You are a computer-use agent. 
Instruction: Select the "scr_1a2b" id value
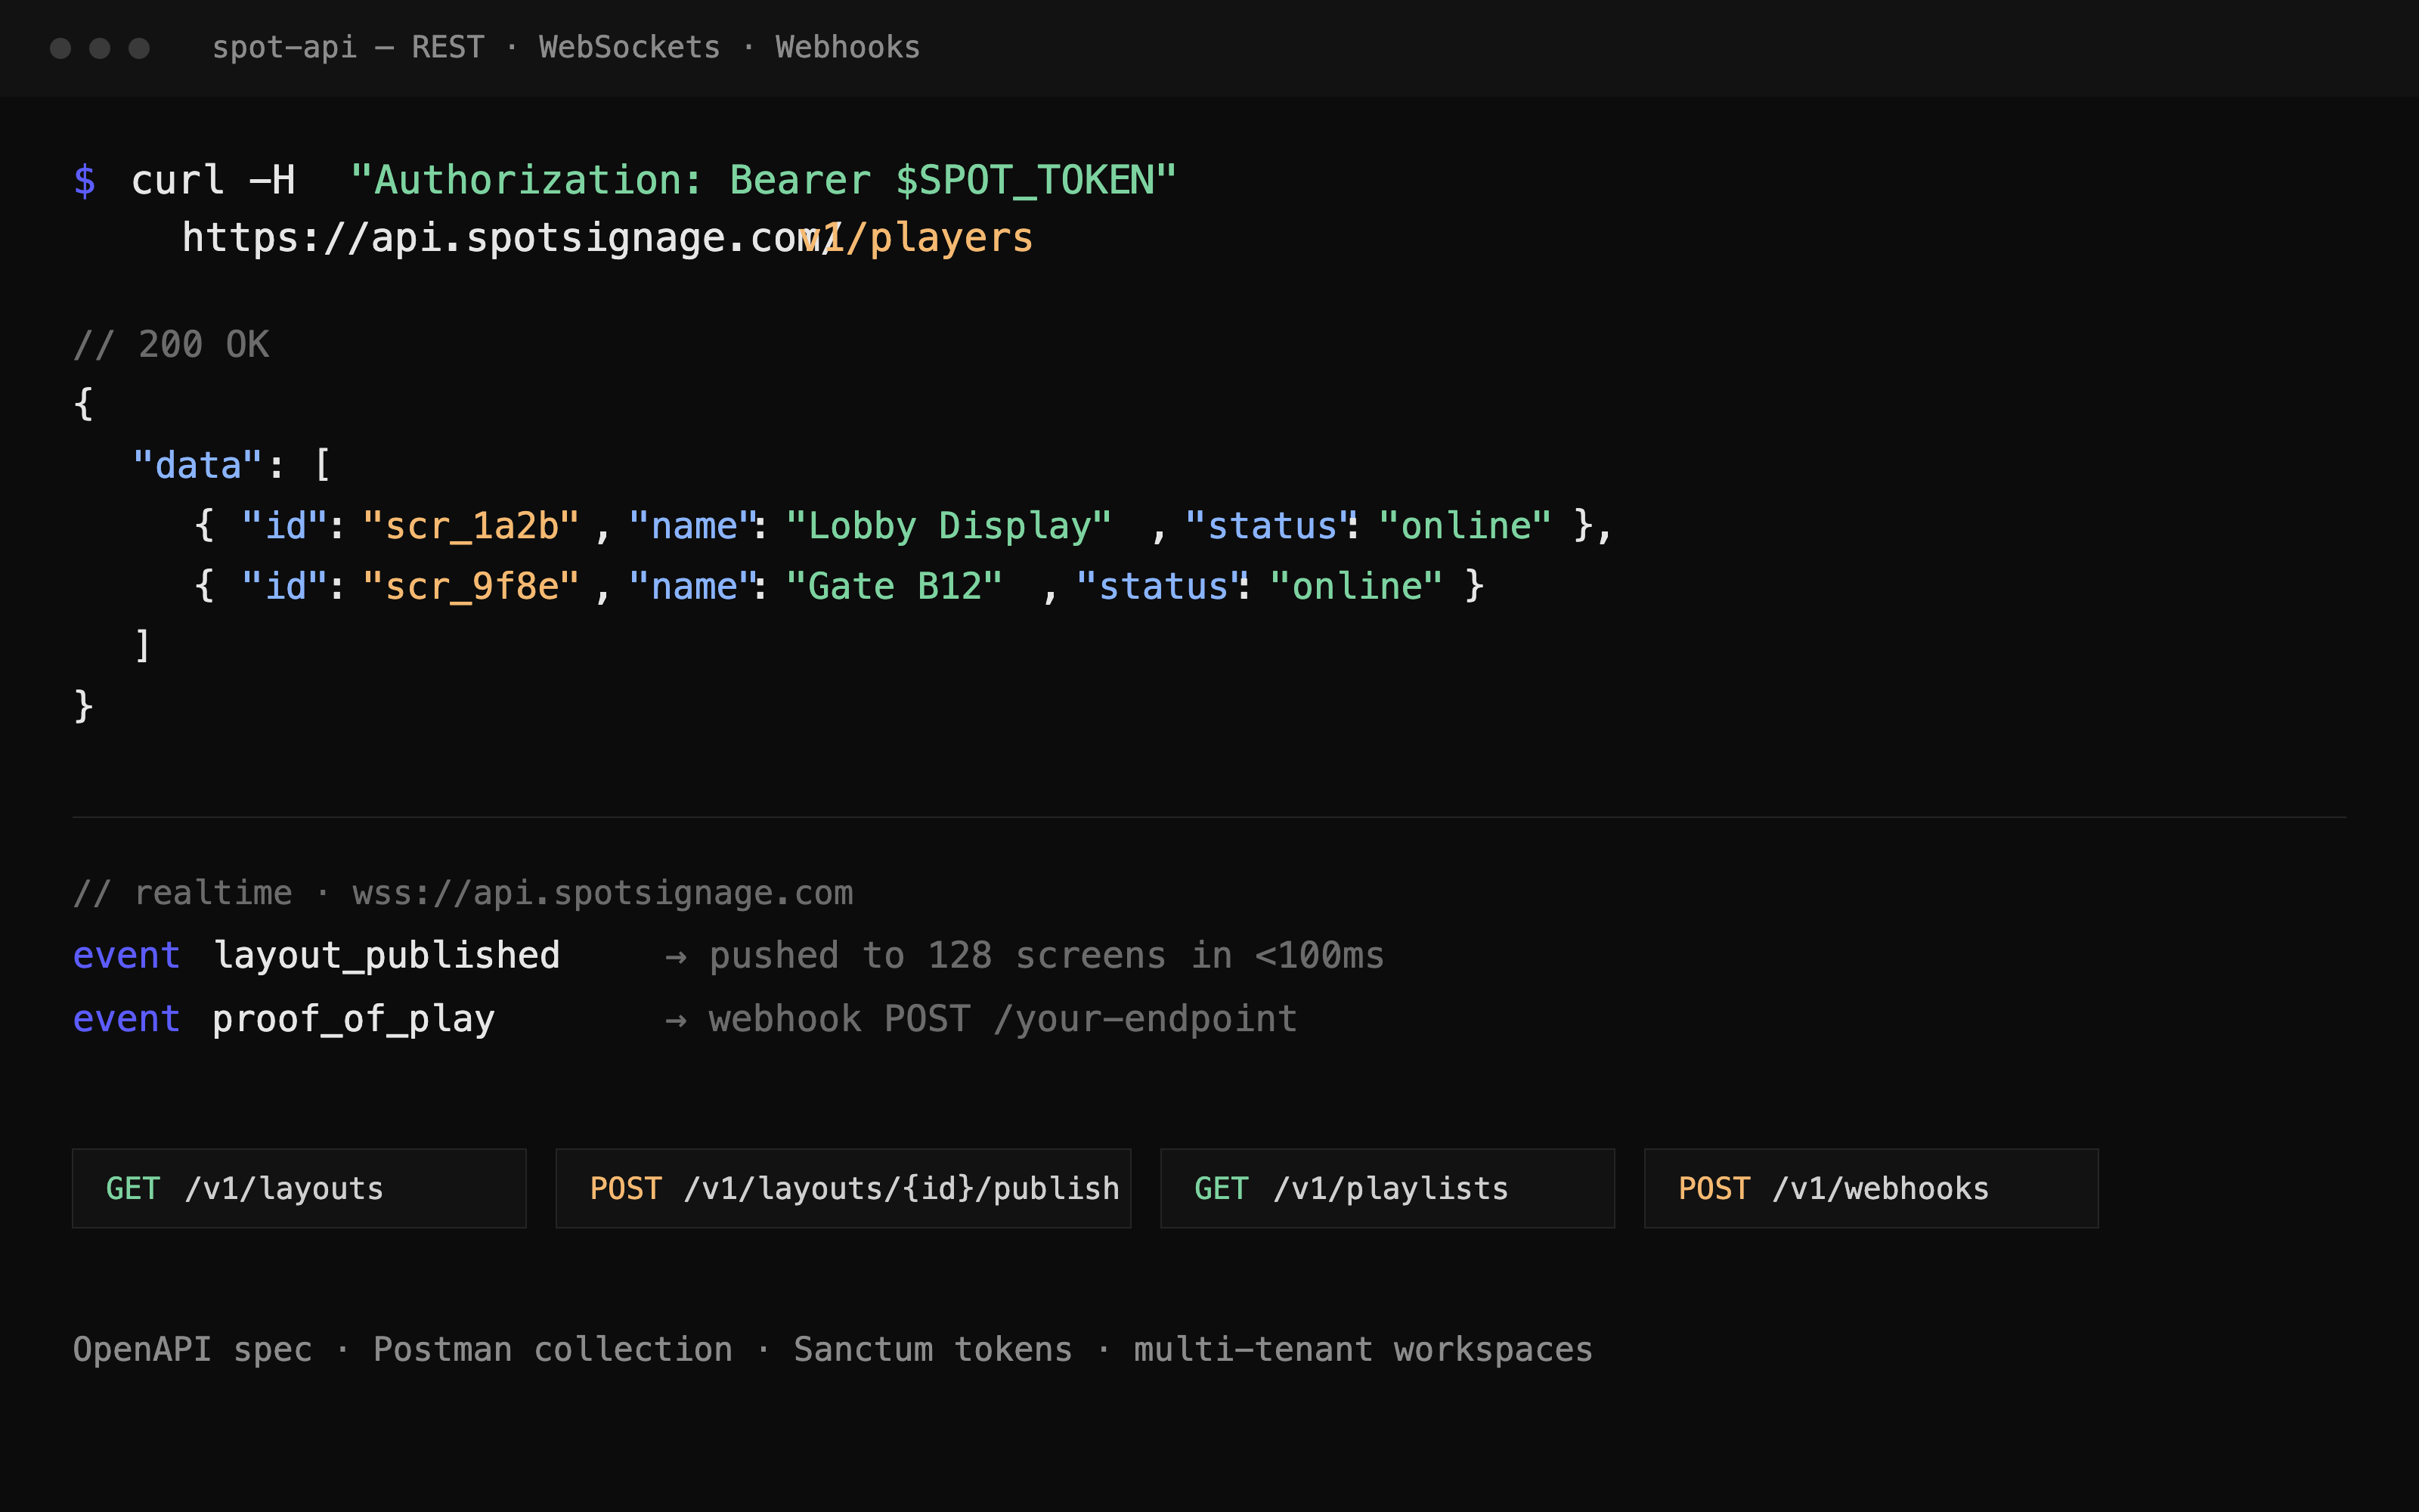[x=471, y=526]
